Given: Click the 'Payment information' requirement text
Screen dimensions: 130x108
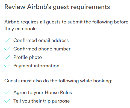Looking at the screenshot, I should [x=36, y=66].
